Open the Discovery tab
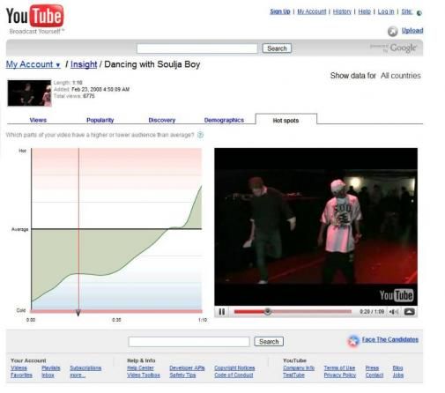 click(162, 120)
